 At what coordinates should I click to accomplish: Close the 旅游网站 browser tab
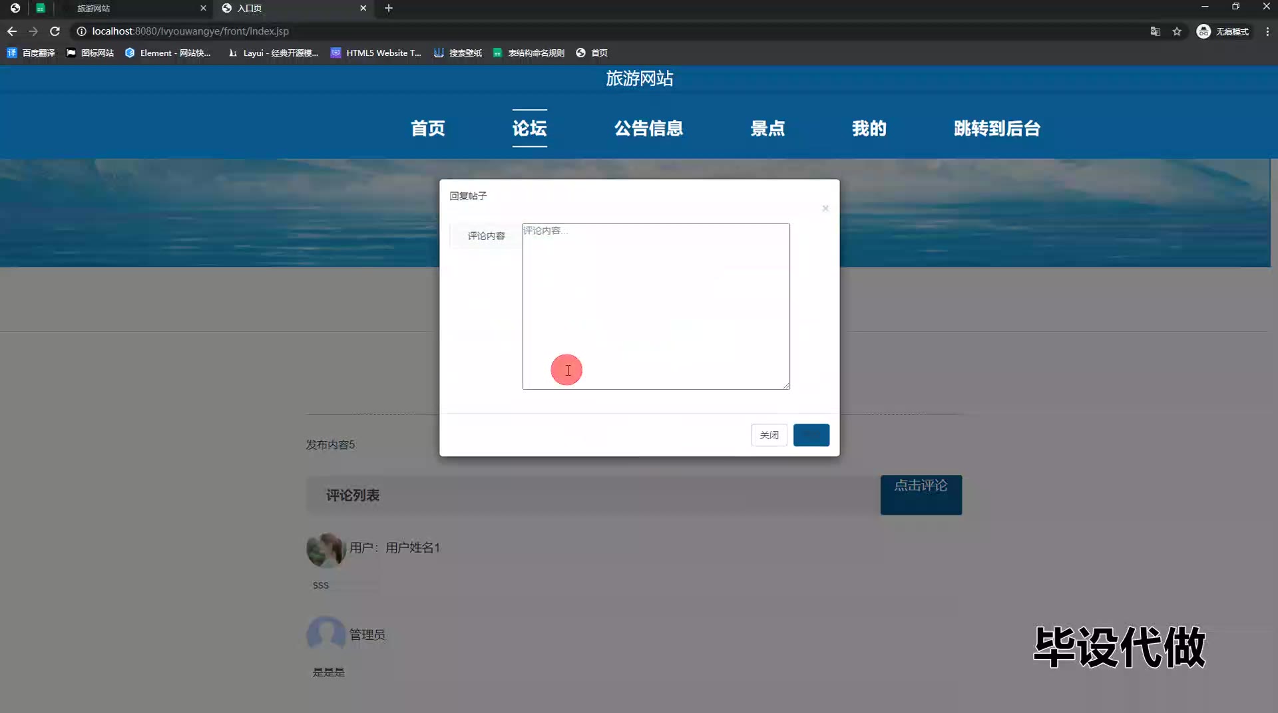click(x=203, y=8)
